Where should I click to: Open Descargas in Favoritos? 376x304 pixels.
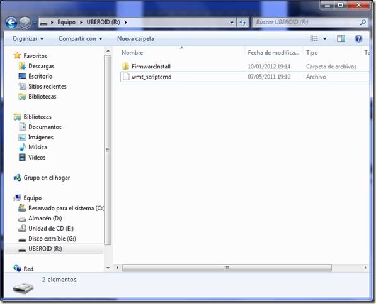(x=41, y=66)
